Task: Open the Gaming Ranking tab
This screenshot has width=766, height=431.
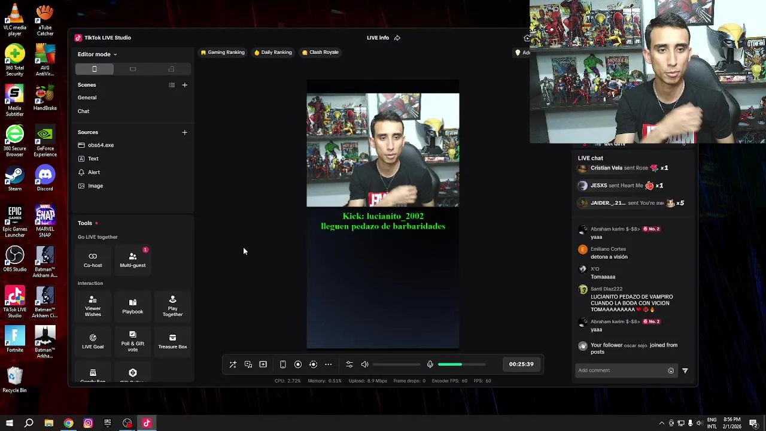Action: (223, 52)
